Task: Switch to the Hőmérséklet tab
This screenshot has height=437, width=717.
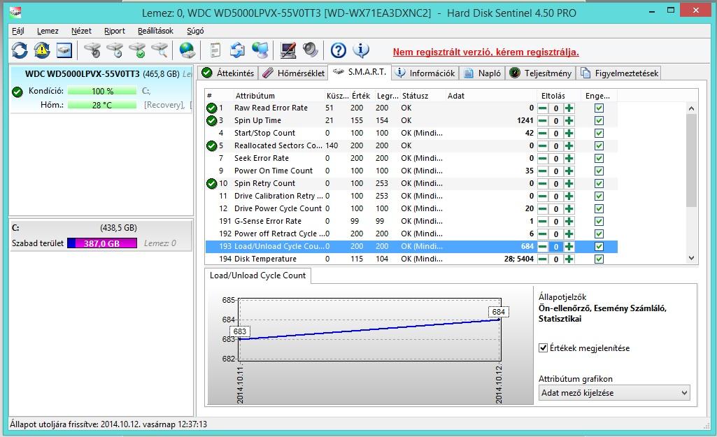Action: [x=294, y=73]
